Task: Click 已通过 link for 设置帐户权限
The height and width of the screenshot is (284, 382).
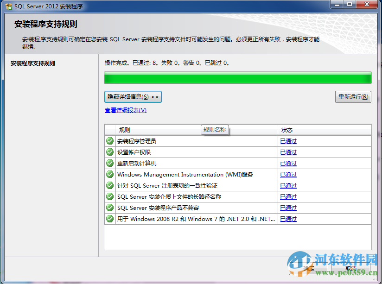Action: [288, 152]
